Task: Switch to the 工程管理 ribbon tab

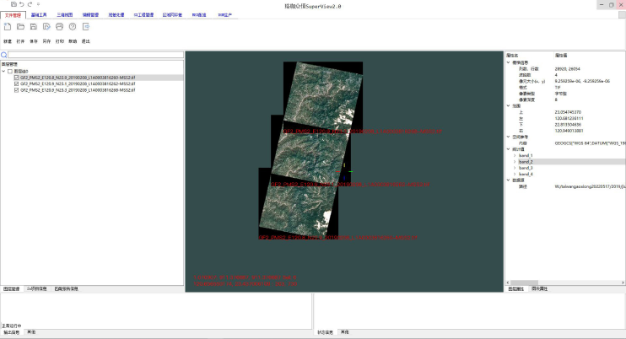Action: click(143, 15)
